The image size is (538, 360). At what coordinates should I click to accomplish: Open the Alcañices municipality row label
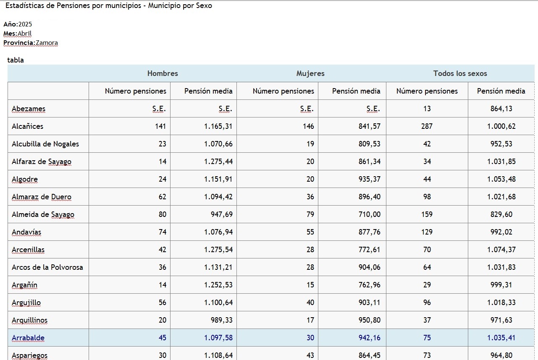tap(27, 126)
